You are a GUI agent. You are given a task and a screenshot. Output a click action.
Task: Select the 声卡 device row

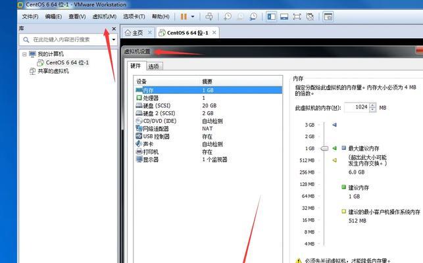pyautogui.click(x=209, y=144)
